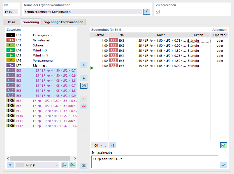
Task: Set the factor with the '=1' button
Action: coord(112,145)
